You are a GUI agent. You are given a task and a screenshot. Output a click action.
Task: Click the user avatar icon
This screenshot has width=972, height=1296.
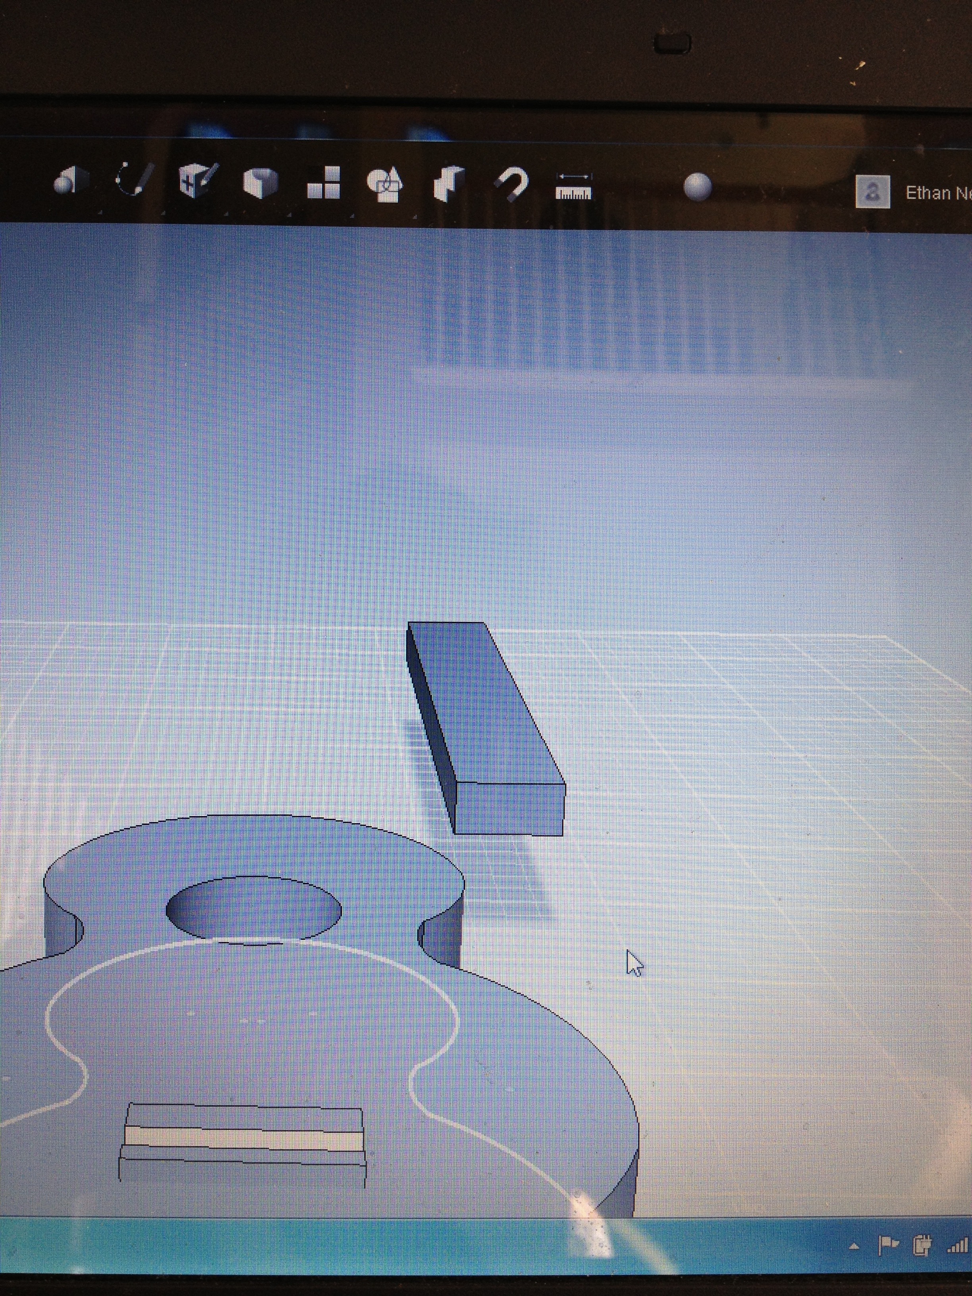tap(873, 192)
